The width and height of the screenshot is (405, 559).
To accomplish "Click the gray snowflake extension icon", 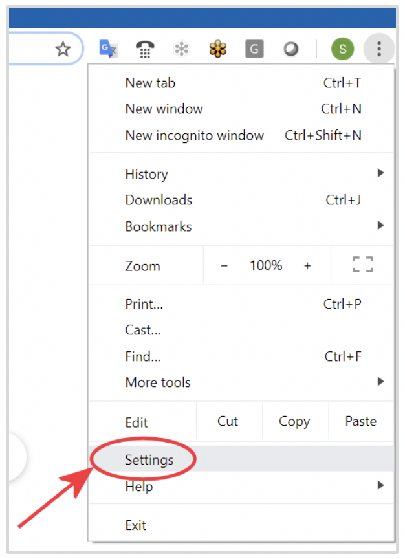I will point(181,49).
